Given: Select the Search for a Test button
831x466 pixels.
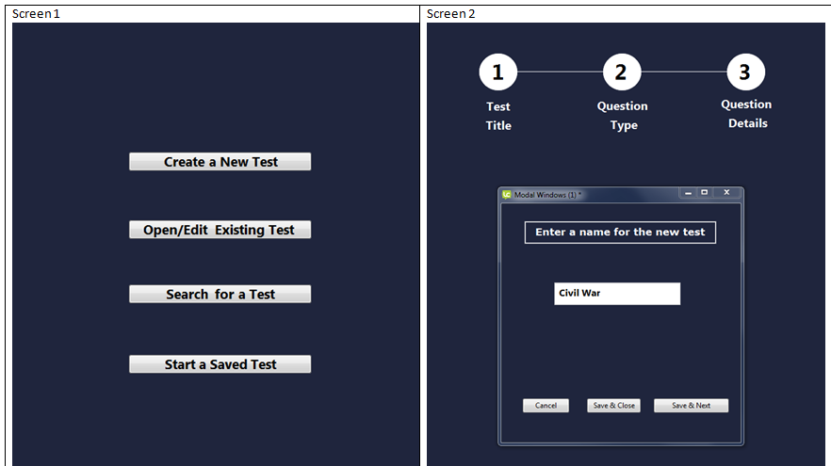Looking at the screenshot, I should pyautogui.click(x=220, y=295).
